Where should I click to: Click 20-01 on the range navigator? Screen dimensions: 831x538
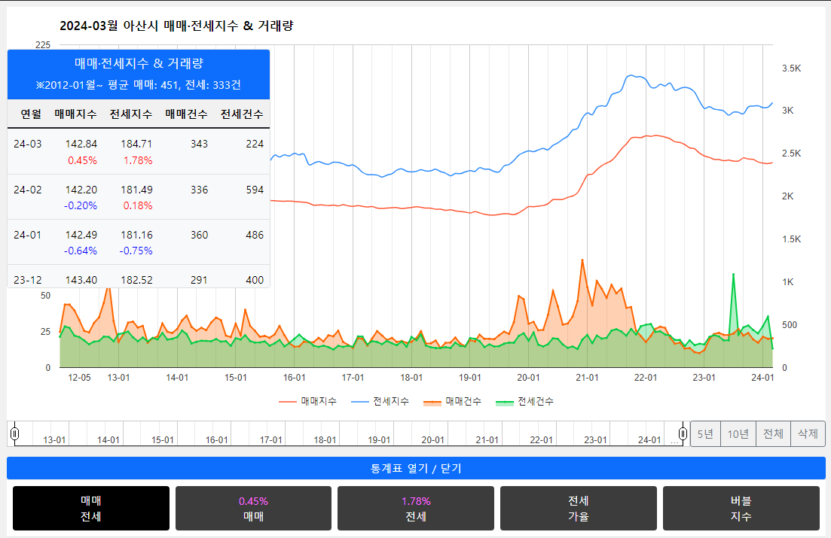pyautogui.click(x=432, y=440)
